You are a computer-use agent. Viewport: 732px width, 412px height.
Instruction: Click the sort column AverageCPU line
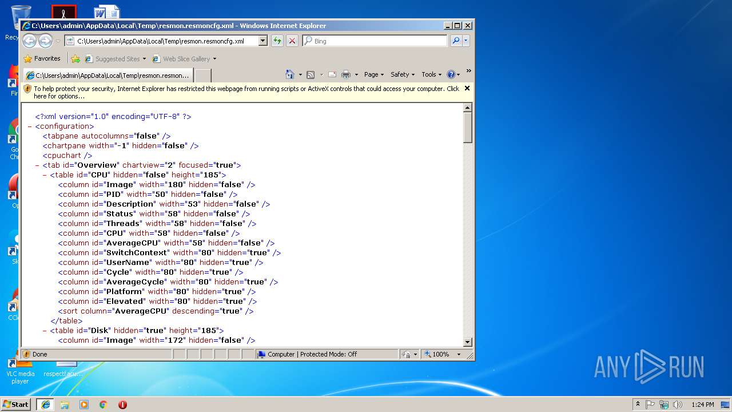pyautogui.click(x=156, y=311)
